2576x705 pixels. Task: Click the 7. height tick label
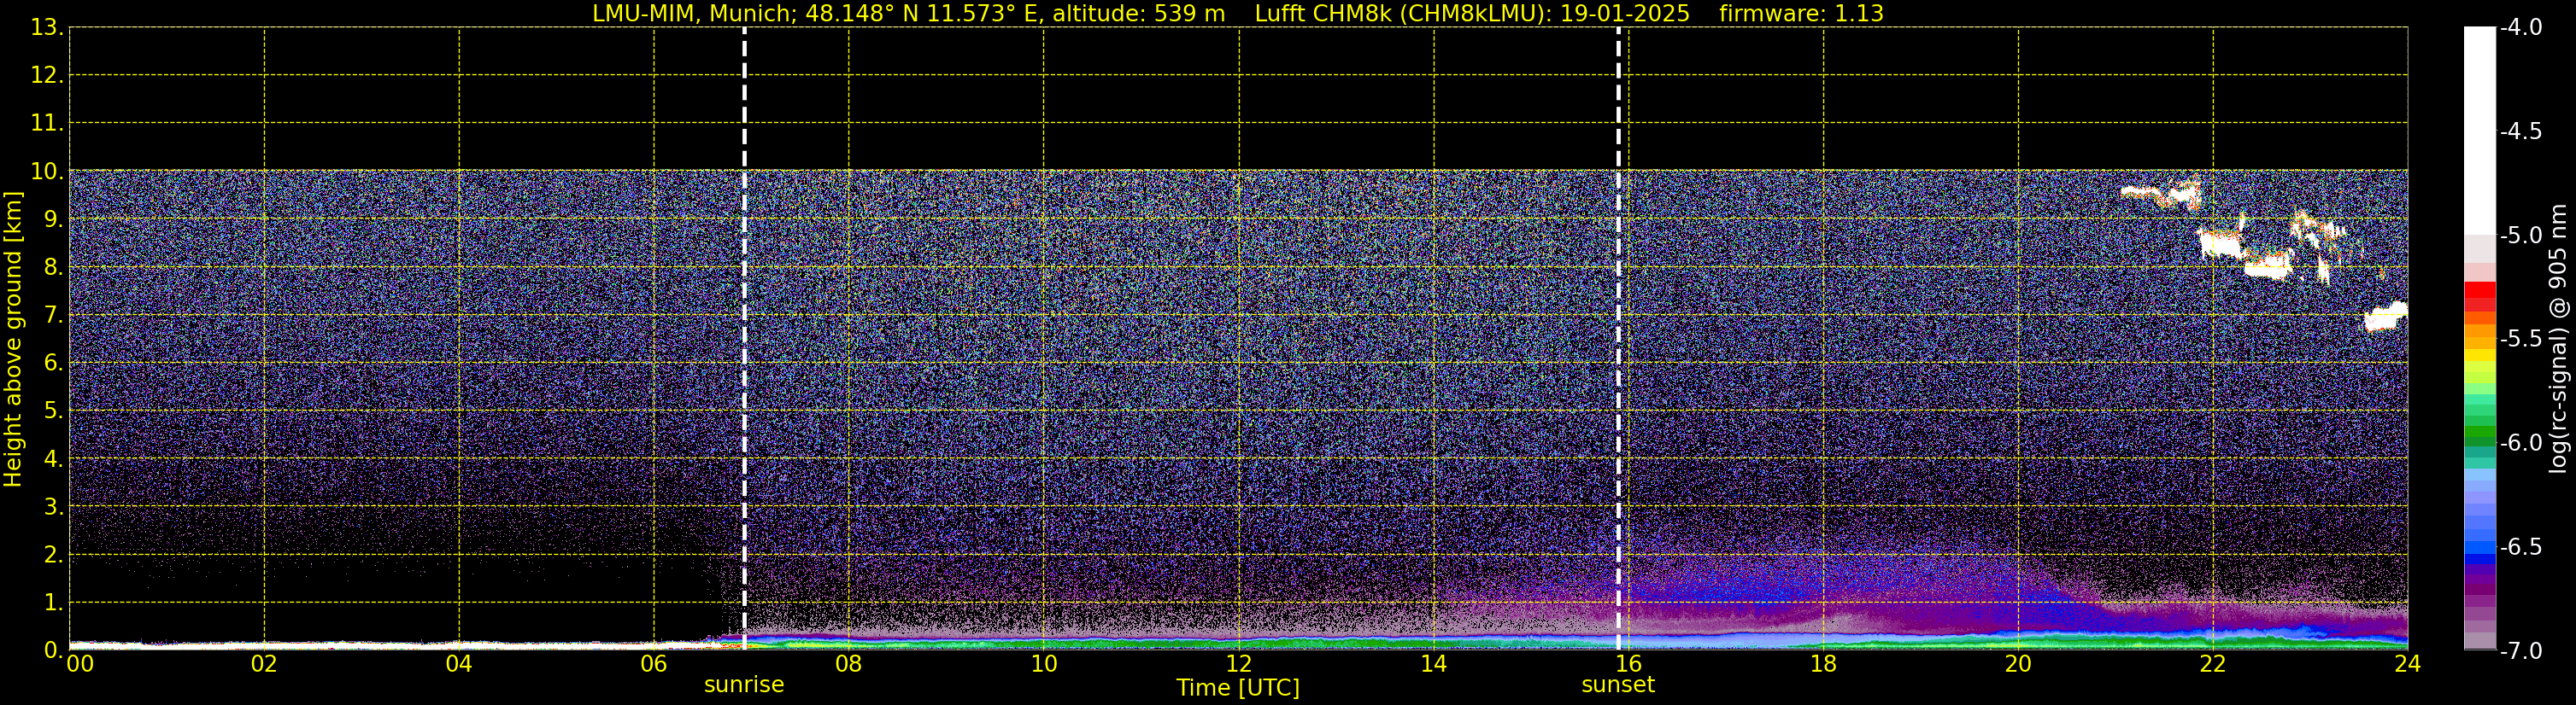53,316
